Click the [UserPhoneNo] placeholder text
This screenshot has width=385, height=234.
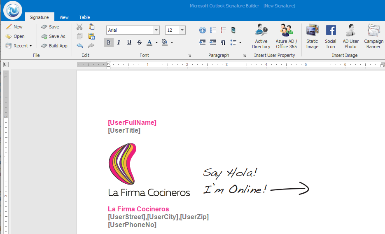(x=132, y=225)
